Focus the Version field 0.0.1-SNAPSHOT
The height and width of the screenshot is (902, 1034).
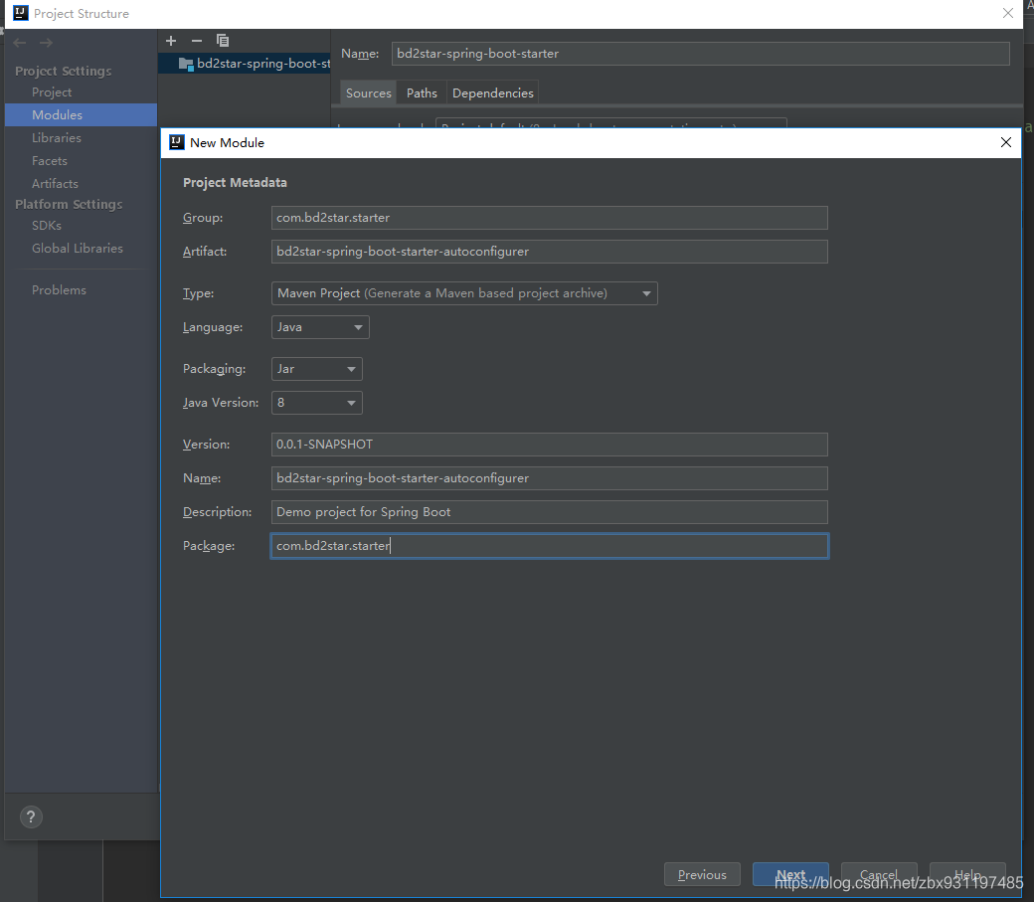(549, 445)
